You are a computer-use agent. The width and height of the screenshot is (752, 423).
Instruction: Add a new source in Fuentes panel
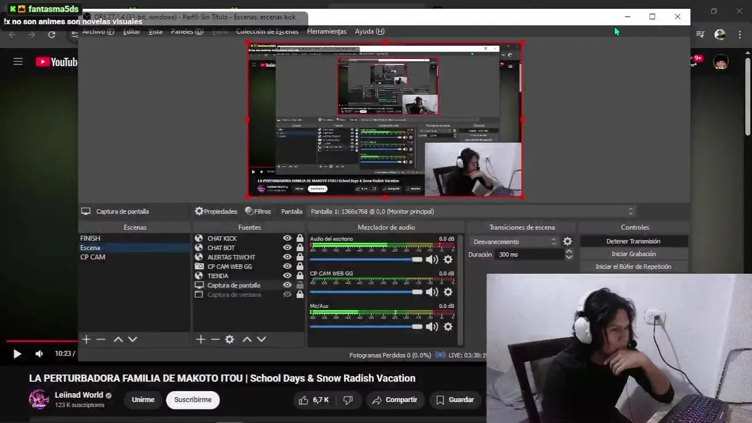(x=201, y=340)
